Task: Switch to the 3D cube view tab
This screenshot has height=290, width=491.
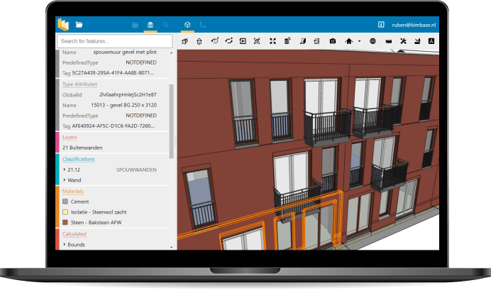Action: click(x=187, y=25)
